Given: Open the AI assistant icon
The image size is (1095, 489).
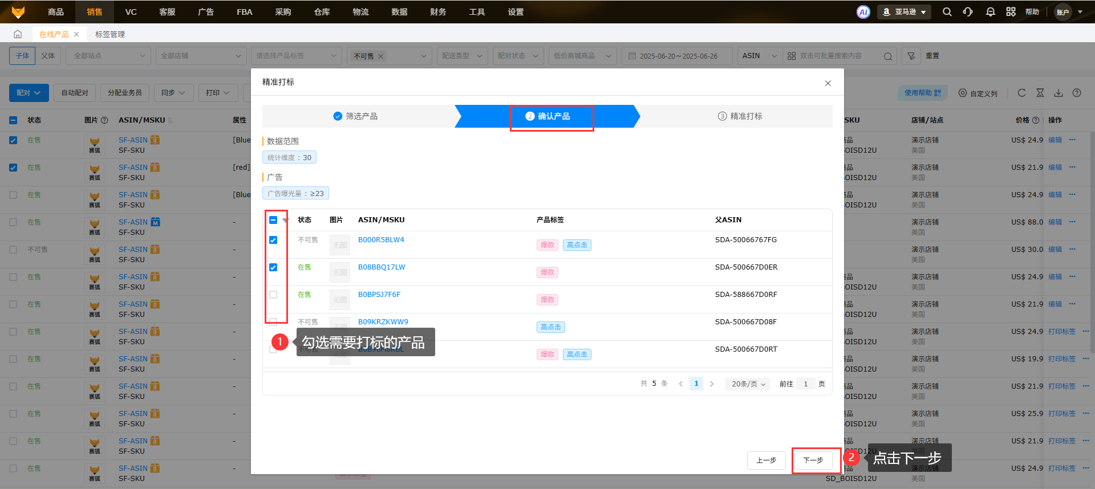Looking at the screenshot, I should point(863,12).
